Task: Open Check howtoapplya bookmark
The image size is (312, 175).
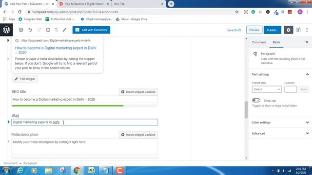Action: [x=97, y=19]
